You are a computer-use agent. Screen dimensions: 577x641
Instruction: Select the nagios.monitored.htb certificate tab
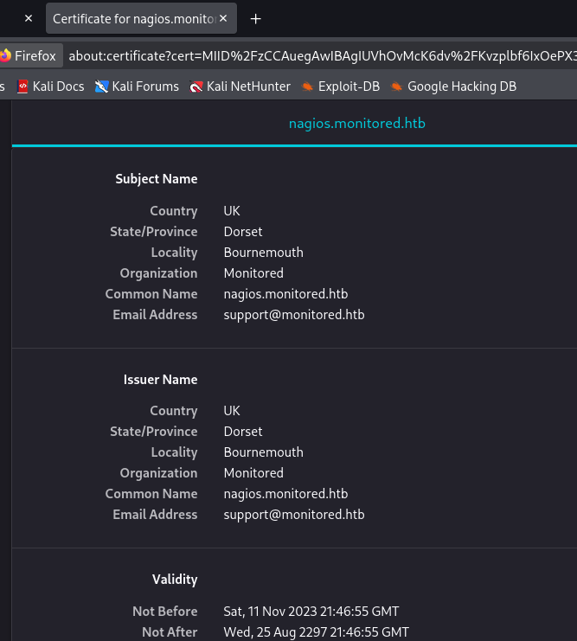pyautogui.click(x=356, y=124)
